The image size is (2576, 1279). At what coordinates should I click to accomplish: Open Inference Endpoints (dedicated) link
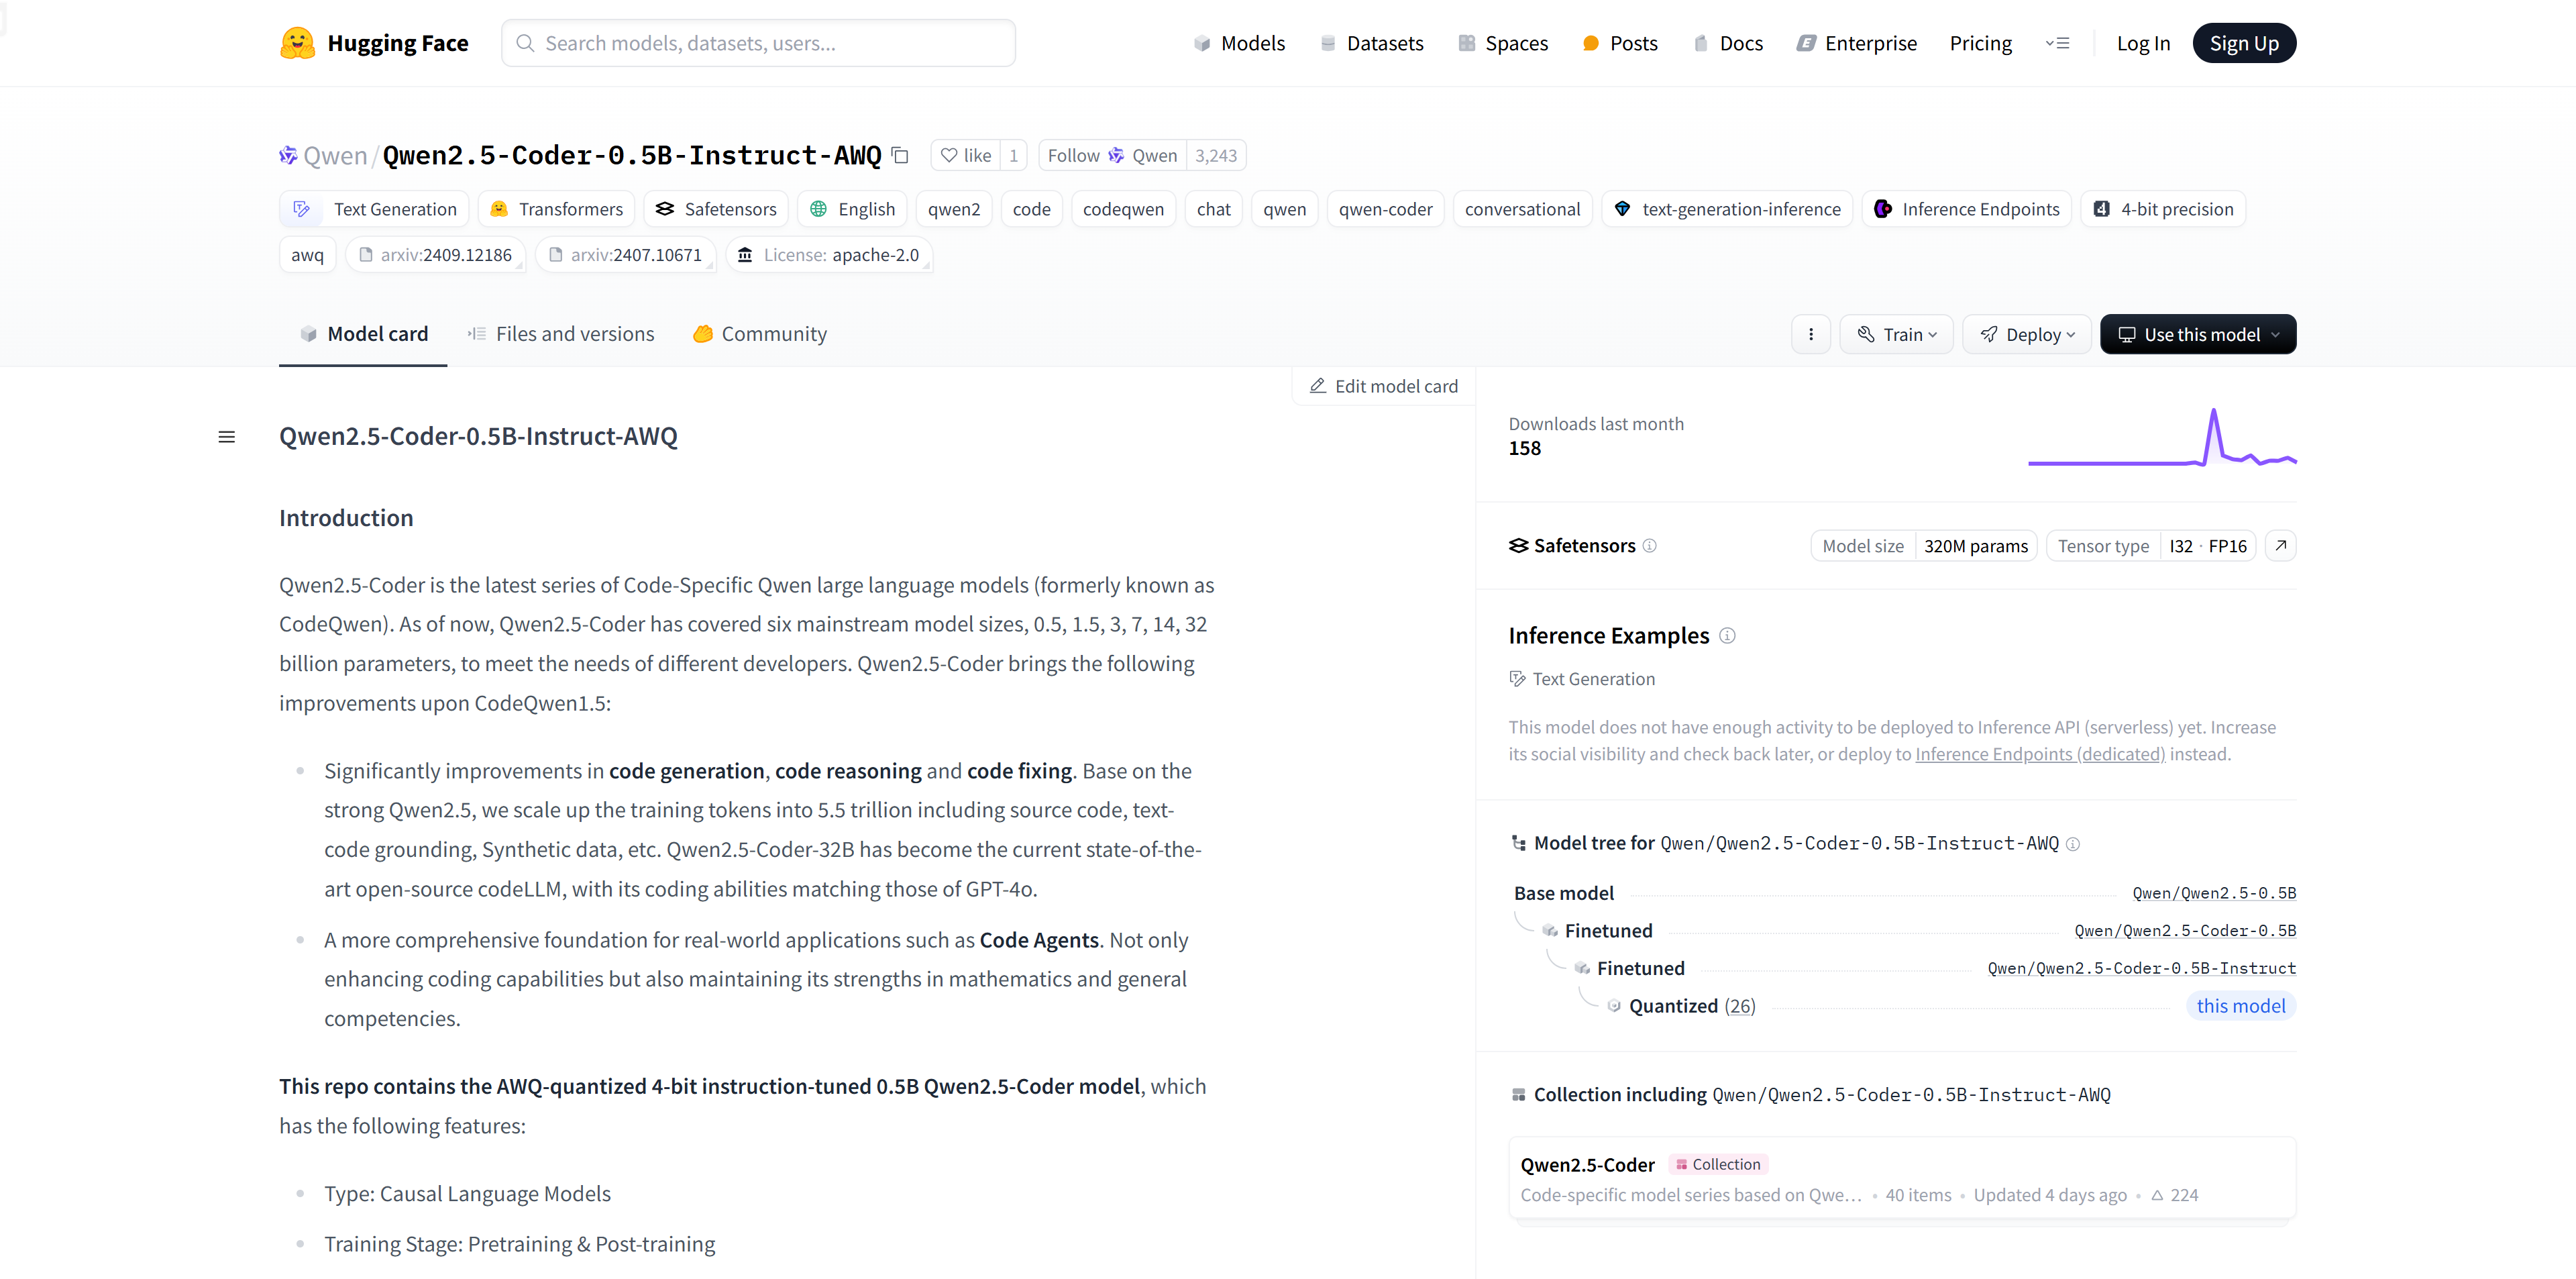(x=2040, y=754)
